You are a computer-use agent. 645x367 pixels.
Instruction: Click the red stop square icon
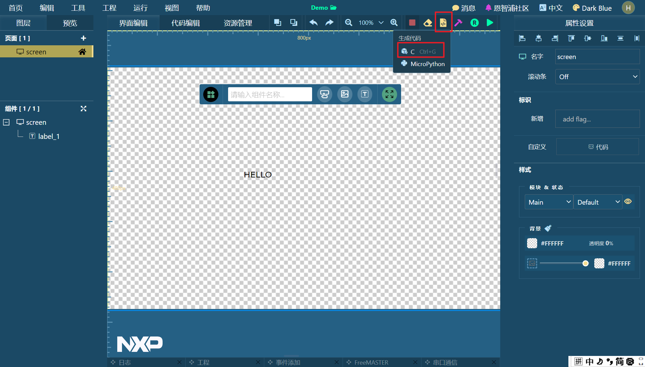pos(412,23)
